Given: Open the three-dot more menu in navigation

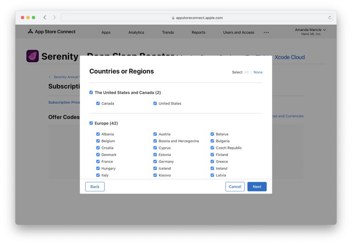Looking at the screenshot, I should click(x=266, y=32).
